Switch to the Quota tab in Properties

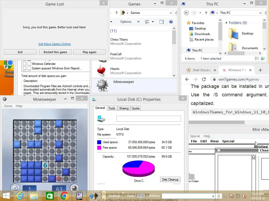[x=135, y=108]
